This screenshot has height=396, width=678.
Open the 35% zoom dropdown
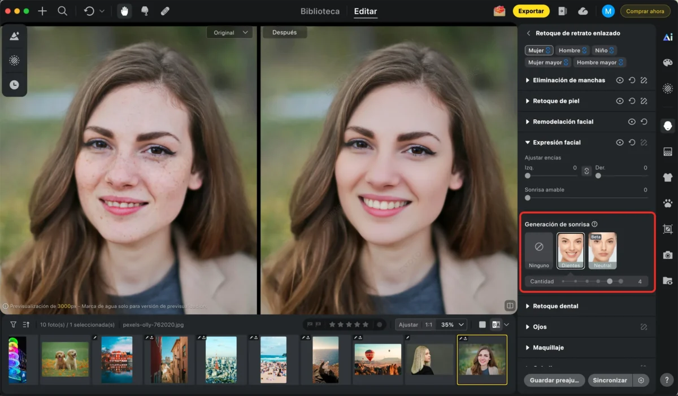454,325
